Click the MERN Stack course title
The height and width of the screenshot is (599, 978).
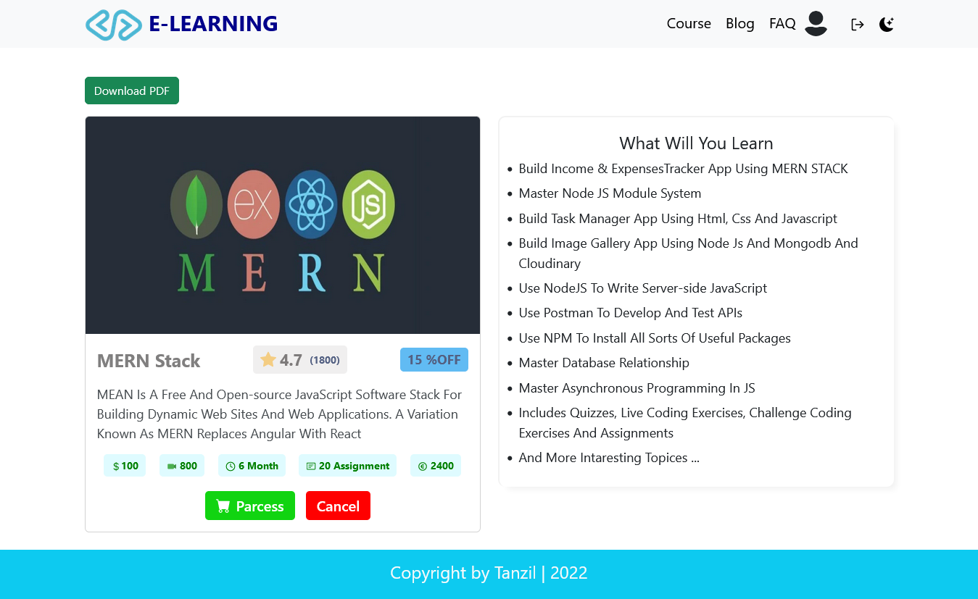click(149, 361)
